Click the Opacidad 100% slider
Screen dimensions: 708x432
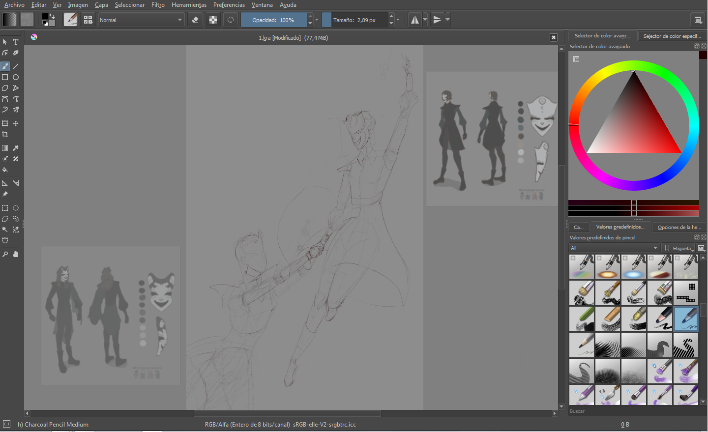click(x=273, y=20)
